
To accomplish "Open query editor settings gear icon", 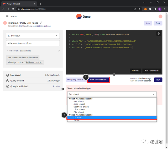I will pyautogui.click(x=158, y=34).
